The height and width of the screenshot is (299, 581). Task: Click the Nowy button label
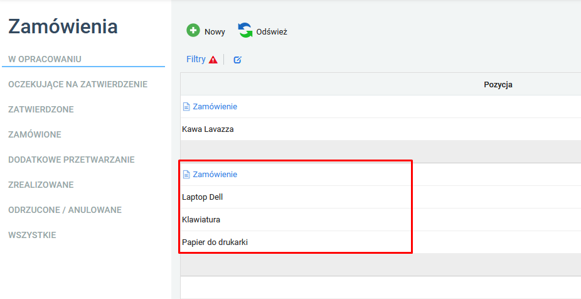pos(215,32)
